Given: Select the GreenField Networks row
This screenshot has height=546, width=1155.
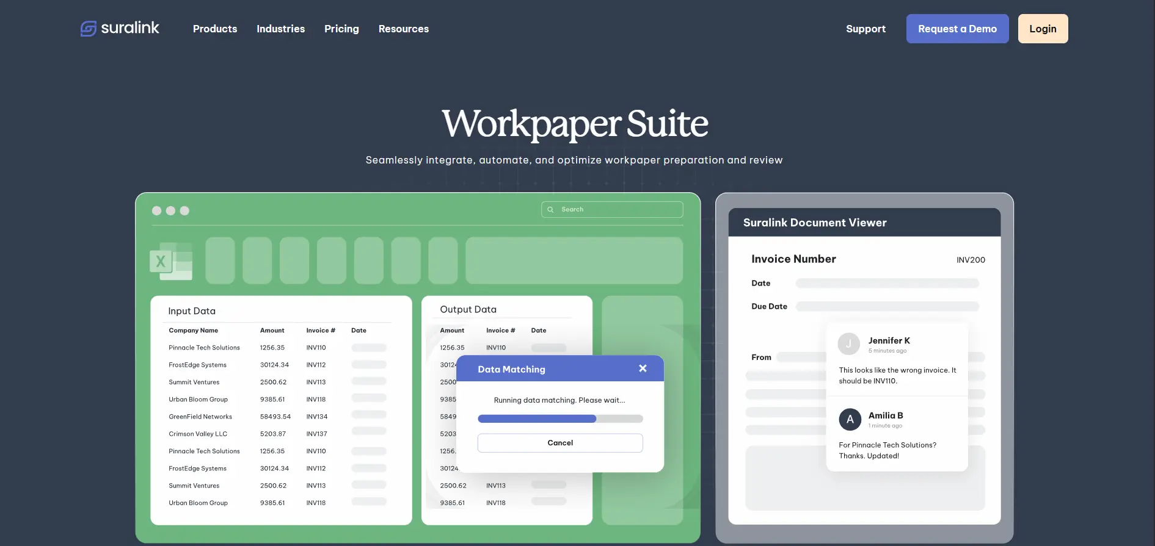Looking at the screenshot, I should point(200,417).
